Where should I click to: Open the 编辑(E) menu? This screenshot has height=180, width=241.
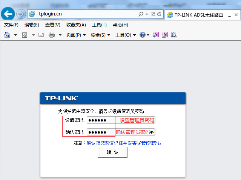tap(32, 25)
